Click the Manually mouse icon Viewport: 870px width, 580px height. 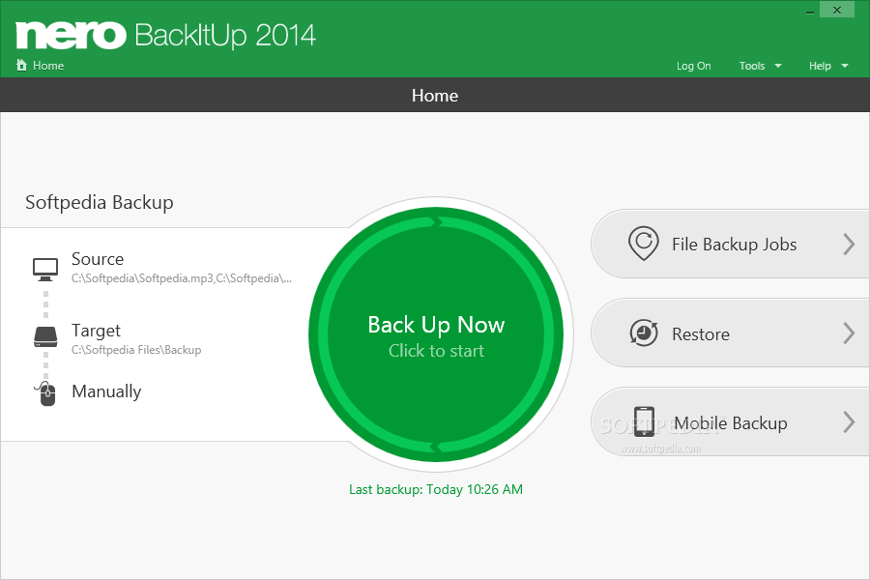pyautogui.click(x=45, y=393)
